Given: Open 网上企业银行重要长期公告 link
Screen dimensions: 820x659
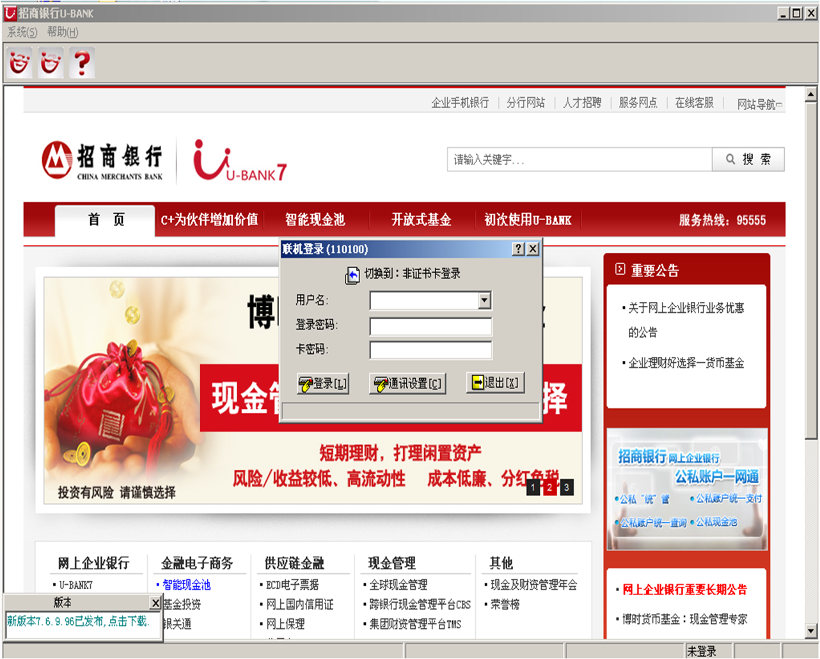Looking at the screenshot, I should (x=684, y=589).
